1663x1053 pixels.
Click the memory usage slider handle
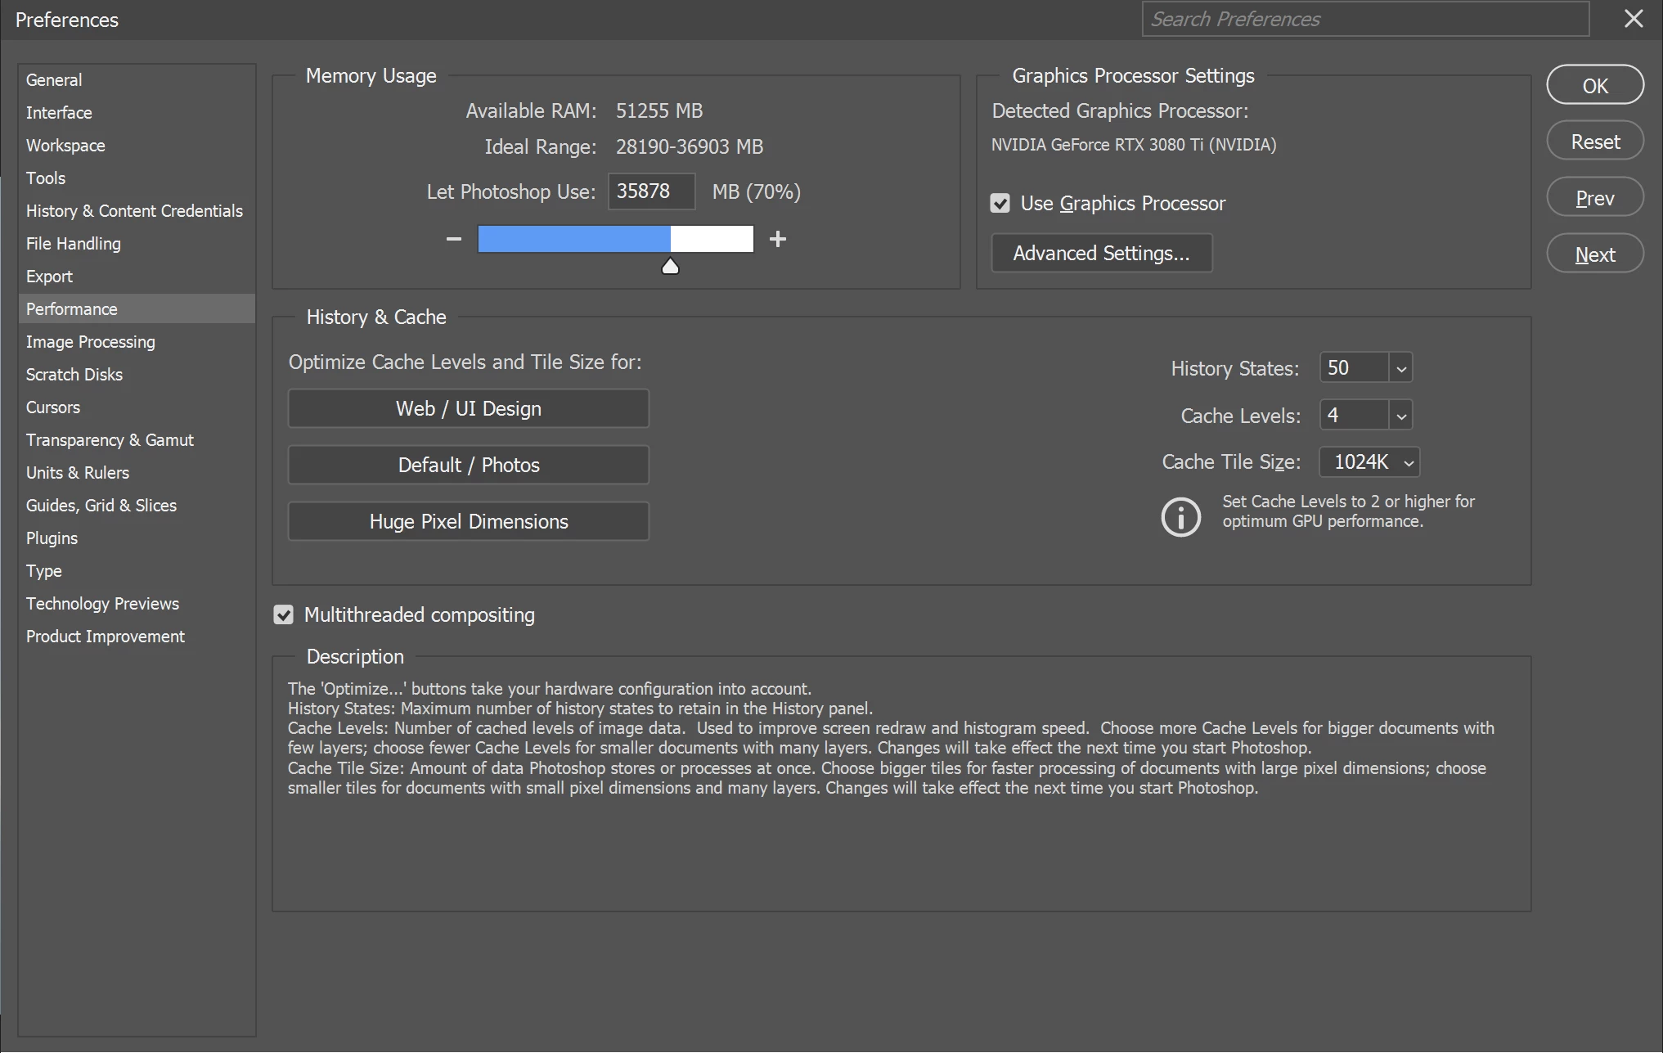[670, 267]
